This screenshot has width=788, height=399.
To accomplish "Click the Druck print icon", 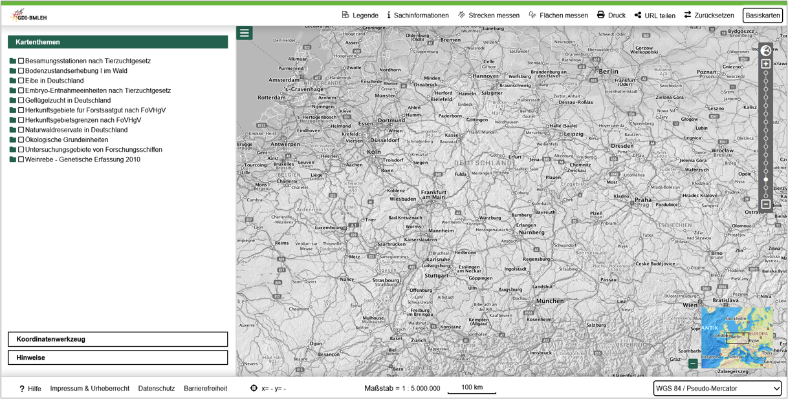I will (x=601, y=15).
